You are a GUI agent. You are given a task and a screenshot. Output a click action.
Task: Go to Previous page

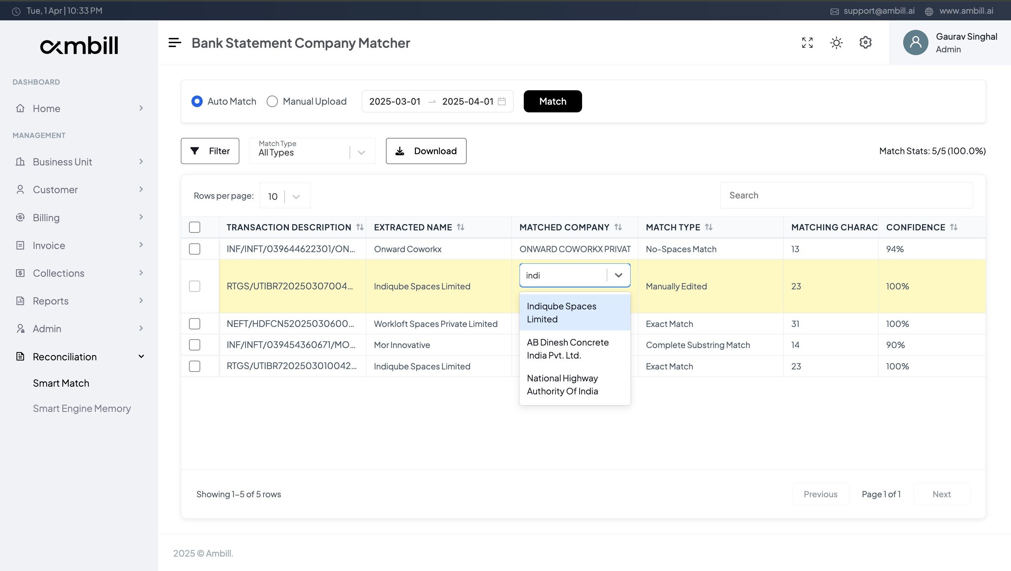(821, 494)
